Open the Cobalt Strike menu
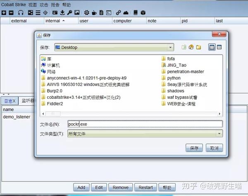Screen dimensions: 248x196 14,5
